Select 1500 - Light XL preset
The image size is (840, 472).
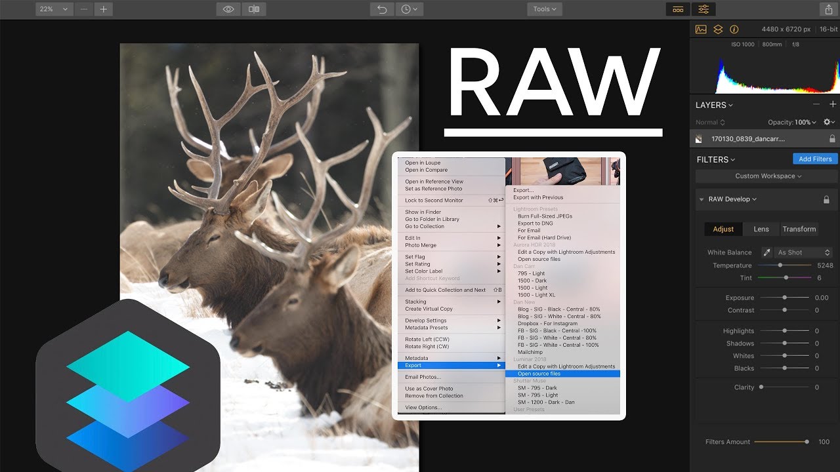(562, 295)
